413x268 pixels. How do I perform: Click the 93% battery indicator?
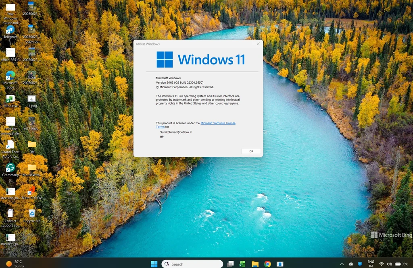402,264
